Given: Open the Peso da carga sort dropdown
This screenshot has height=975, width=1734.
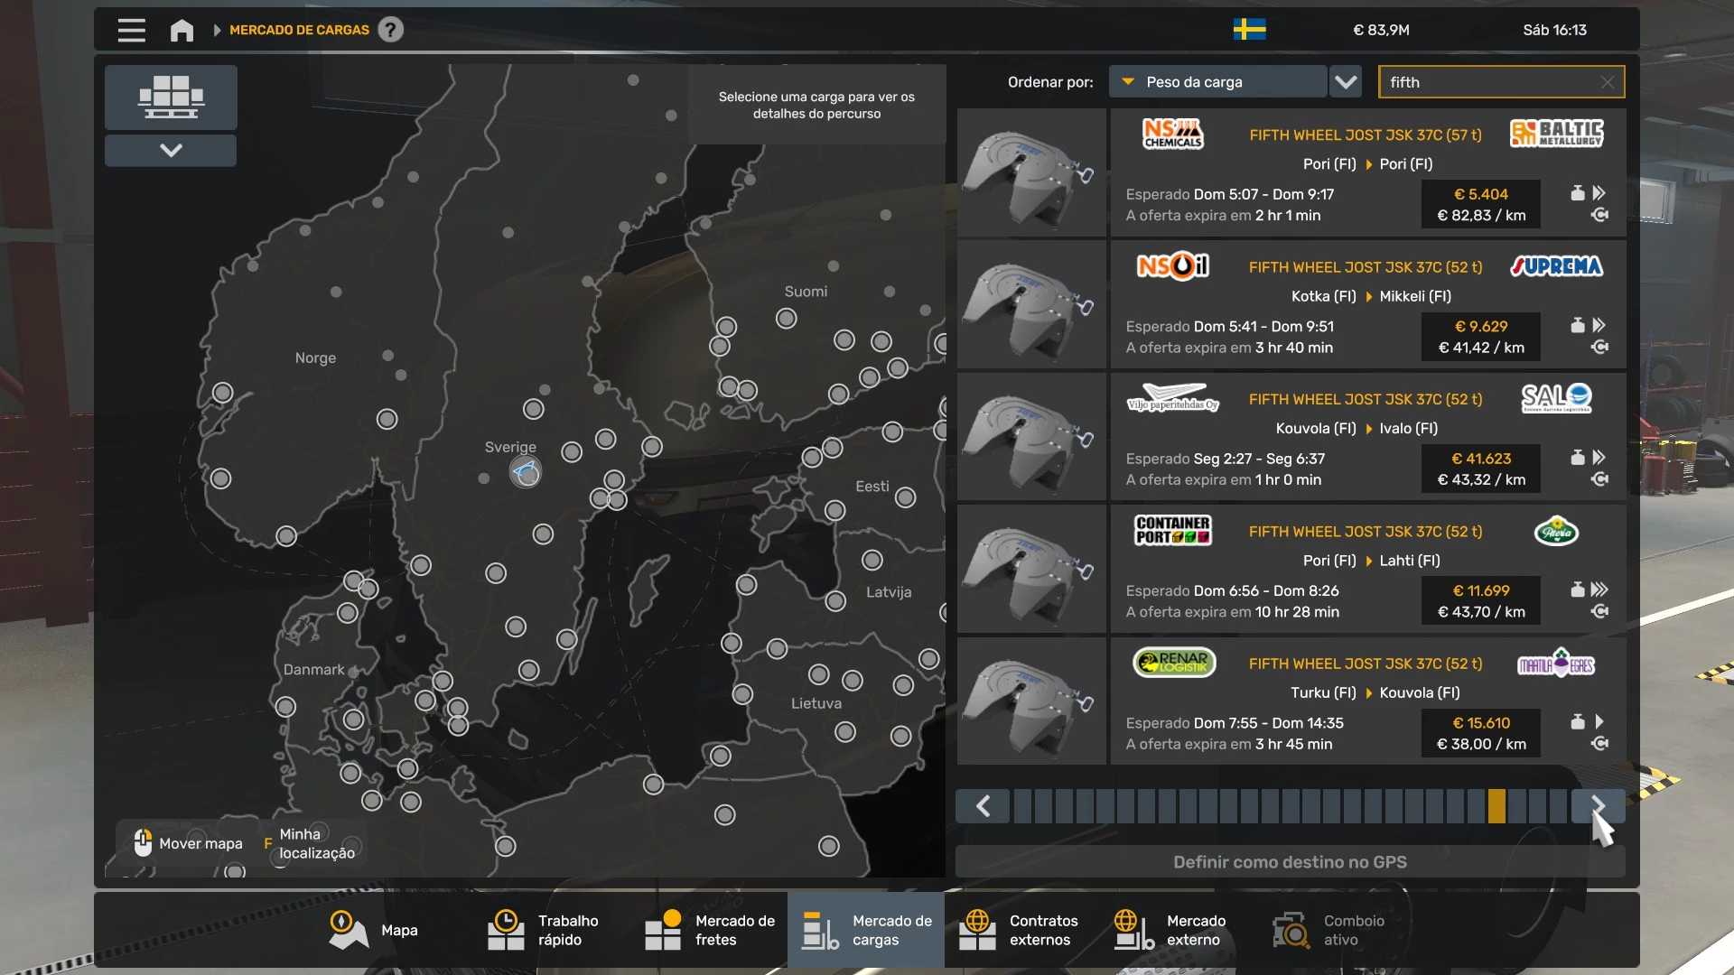Looking at the screenshot, I should (x=1217, y=82).
